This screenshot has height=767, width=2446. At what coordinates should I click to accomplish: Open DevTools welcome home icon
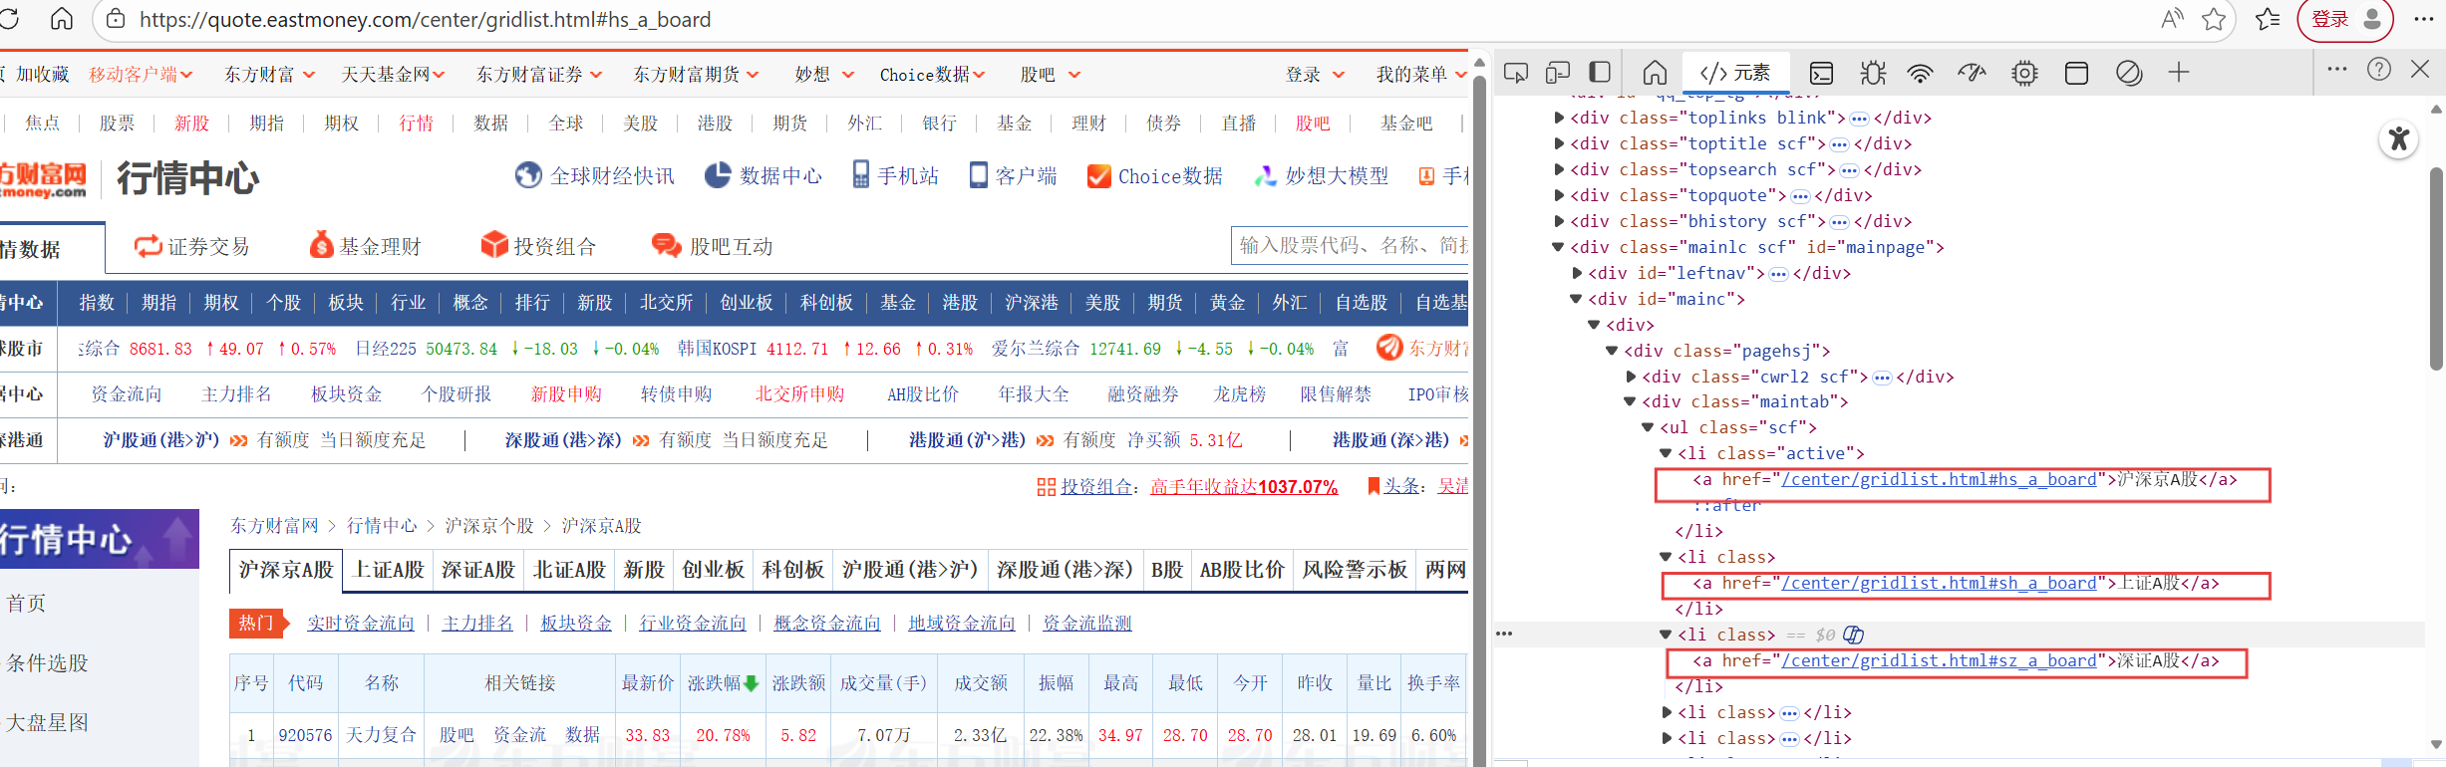point(1655,73)
